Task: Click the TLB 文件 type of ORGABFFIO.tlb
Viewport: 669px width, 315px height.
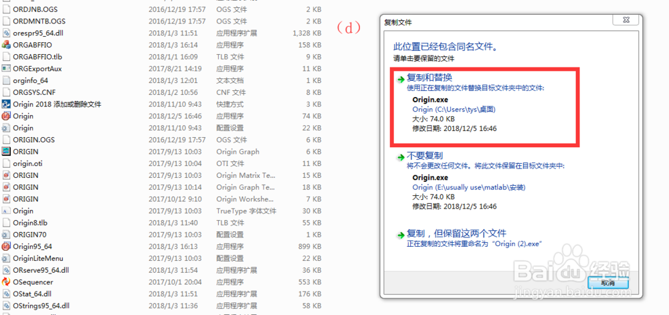Action: [x=230, y=56]
